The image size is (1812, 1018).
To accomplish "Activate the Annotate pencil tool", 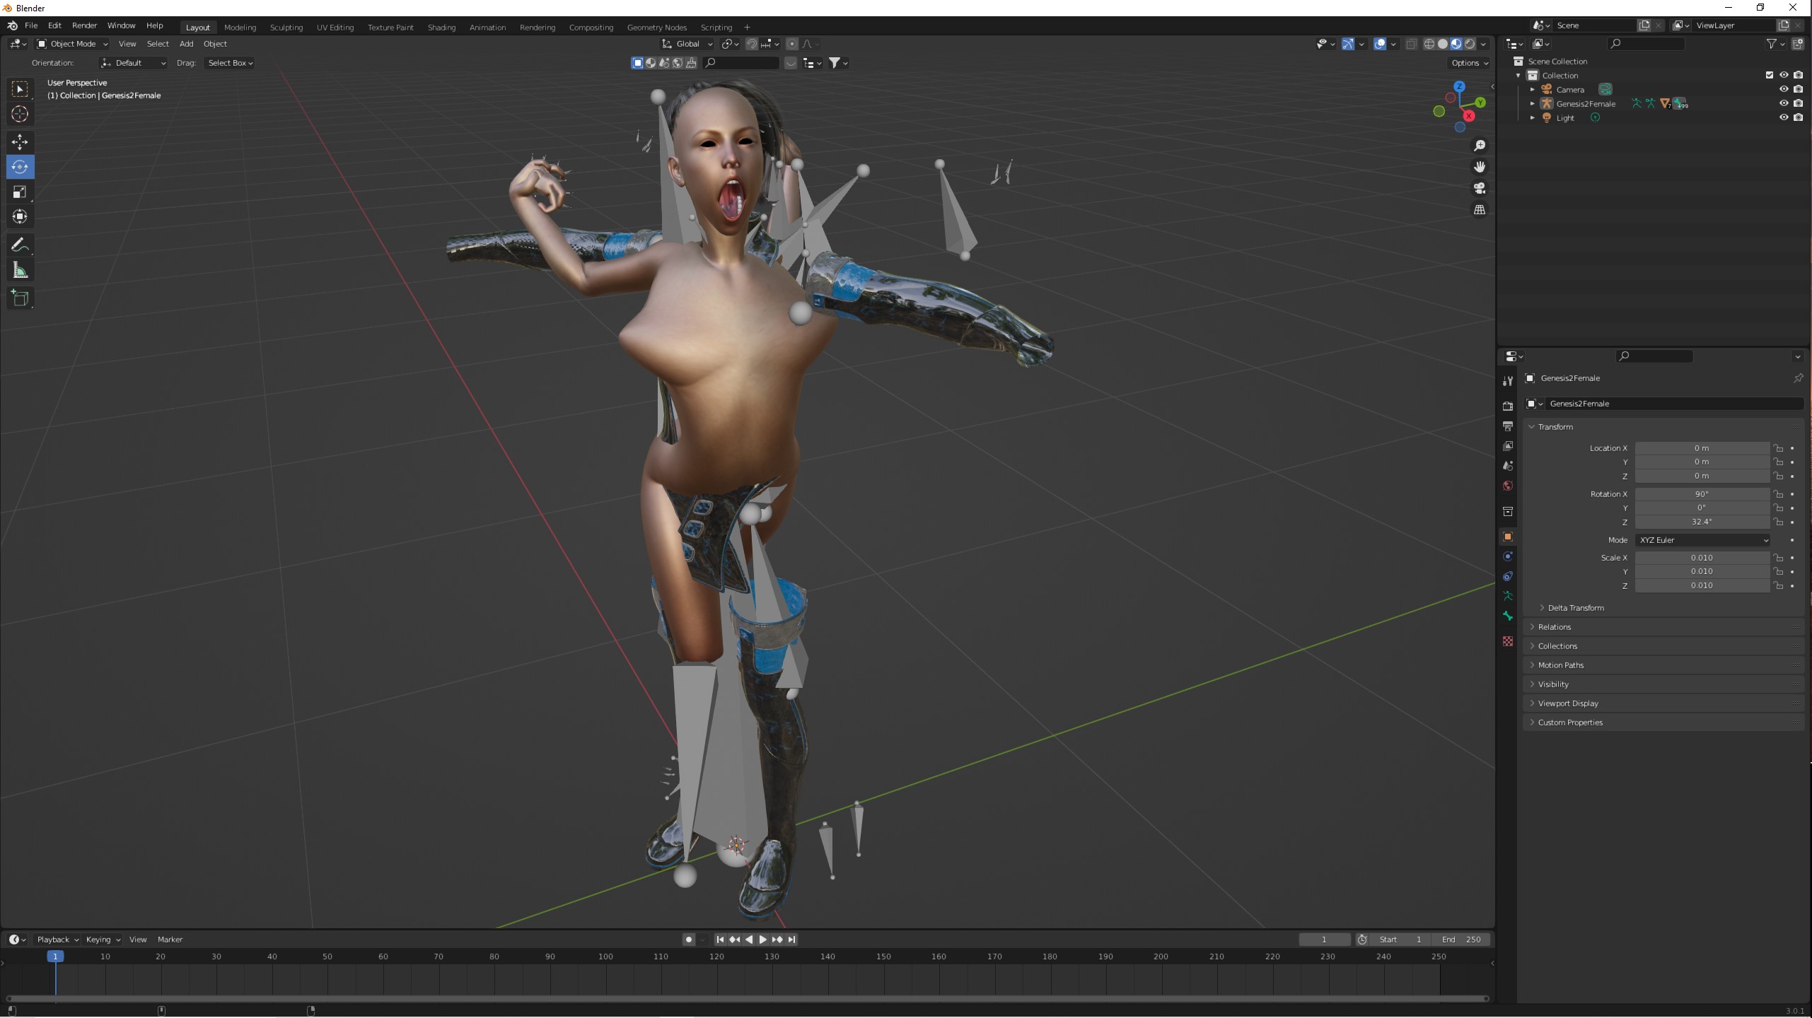I will (20, 245).
